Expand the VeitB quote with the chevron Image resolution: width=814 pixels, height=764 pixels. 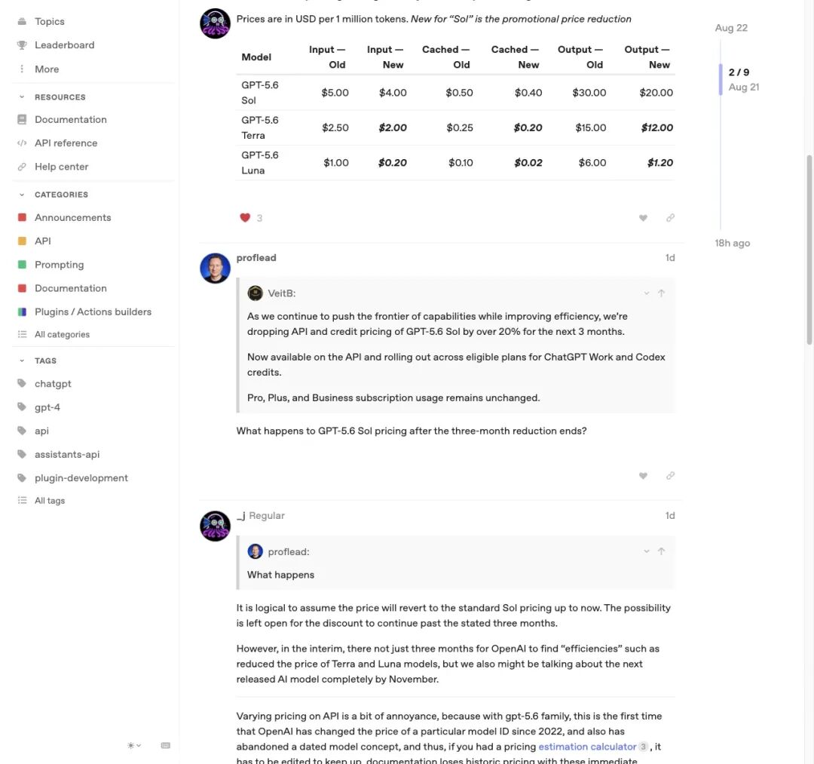coord(647,293)
